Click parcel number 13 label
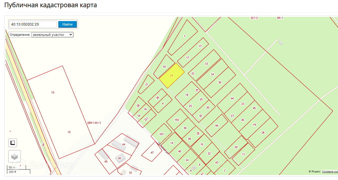Image resolution: width=338 pixels, height=180 pixels. click(147, 84)
